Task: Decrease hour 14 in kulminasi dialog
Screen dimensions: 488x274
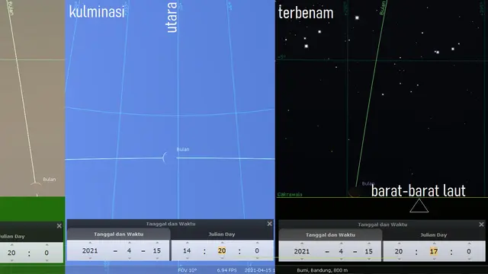Action: (x=187, y=258)
